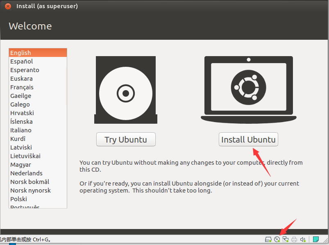Select Norsk nynorsk in the language list
The image size is (329, 245).
(38, 191)
